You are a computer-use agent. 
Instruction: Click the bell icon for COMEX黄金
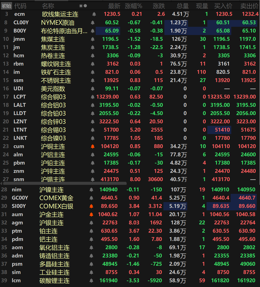pyautogui.click(x=91, y=198)
